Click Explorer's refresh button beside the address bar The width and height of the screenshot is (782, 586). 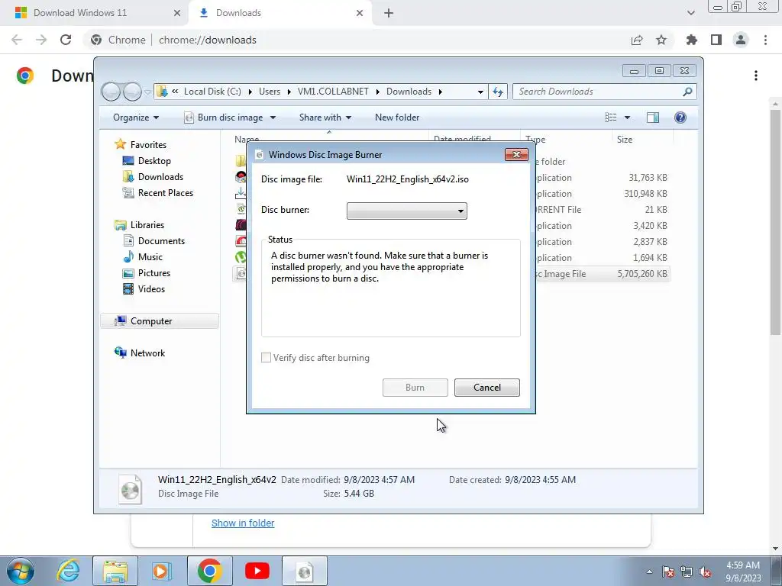tap(498, 92)
